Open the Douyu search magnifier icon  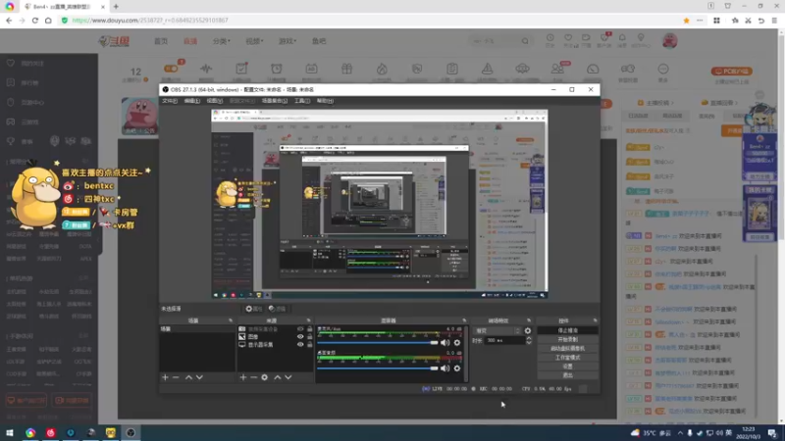(x=525, y=41)
